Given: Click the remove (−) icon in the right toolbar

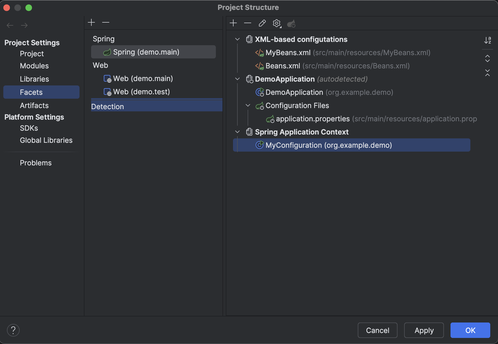Looking at the screenshot, I should (x=247, y=23).
